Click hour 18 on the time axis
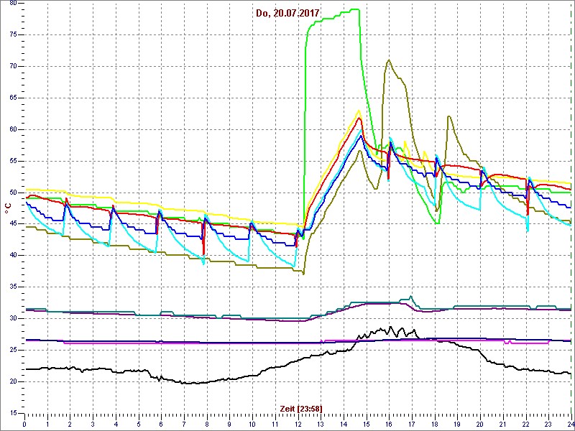 point(435,425)
